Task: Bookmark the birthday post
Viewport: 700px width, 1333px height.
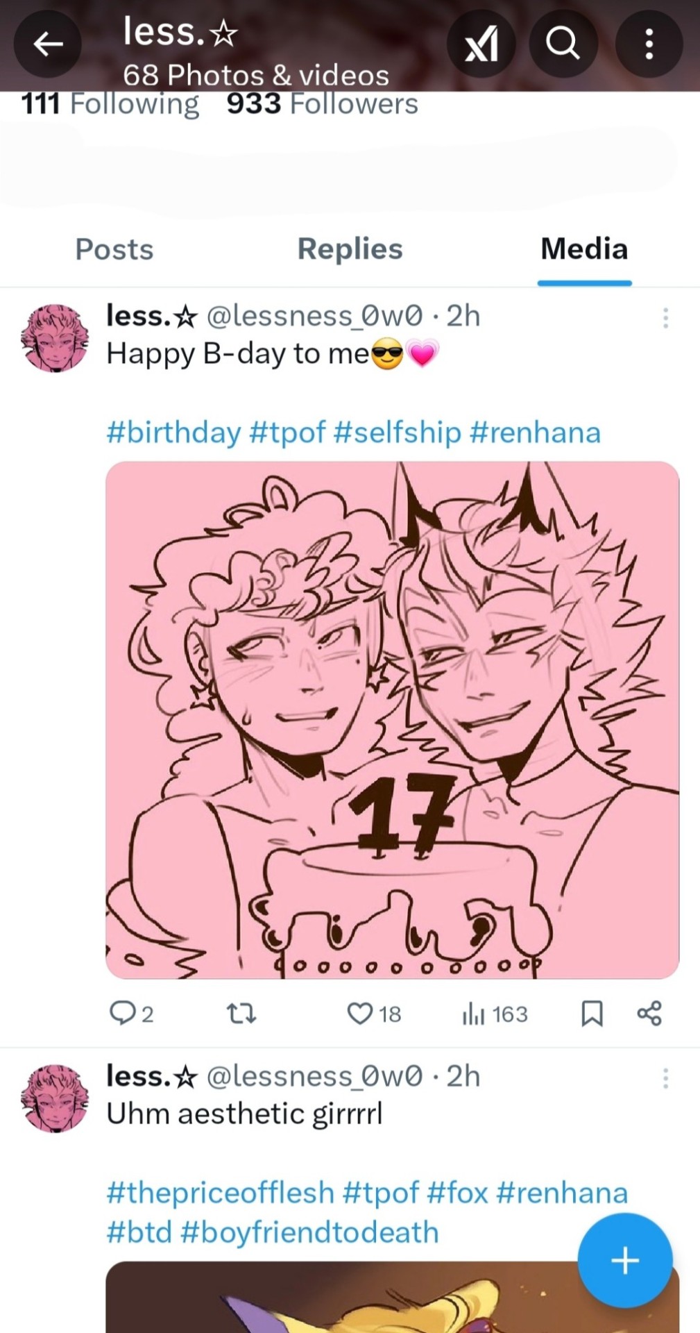Action: click(592, 1014)
